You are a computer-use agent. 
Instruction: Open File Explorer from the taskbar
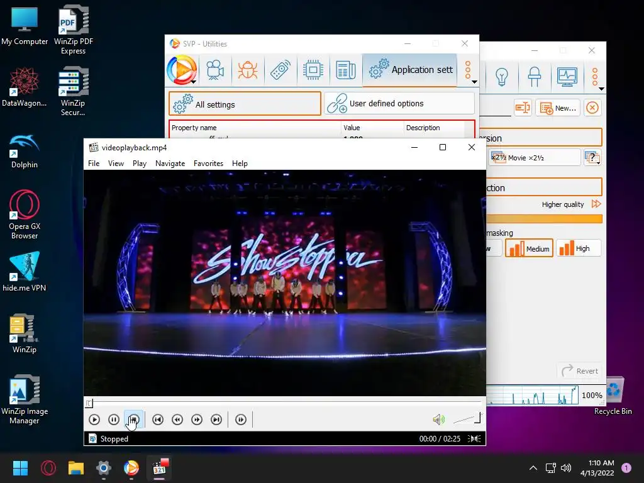(76, 468)
